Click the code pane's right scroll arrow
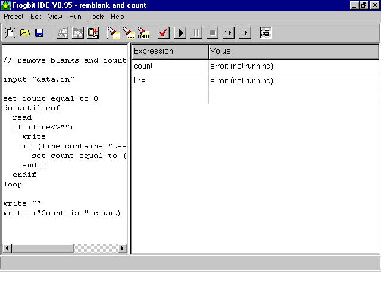381x286 pixels. click(x=123, y=248)
